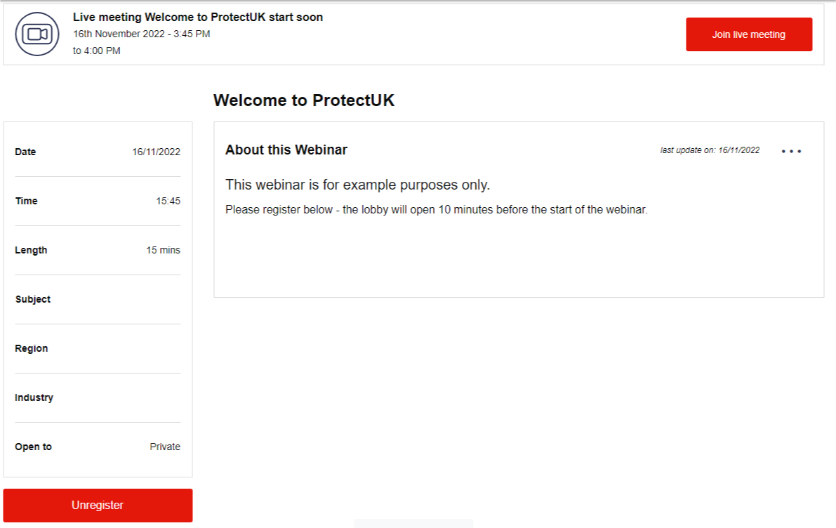Open the ellipsis options menu on the webinar card
This screenshot has height=528, width=836.
(792, 150)
